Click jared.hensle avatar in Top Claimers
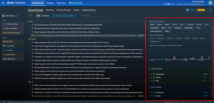This screenshot has height=103, width=214. point(154,74)
